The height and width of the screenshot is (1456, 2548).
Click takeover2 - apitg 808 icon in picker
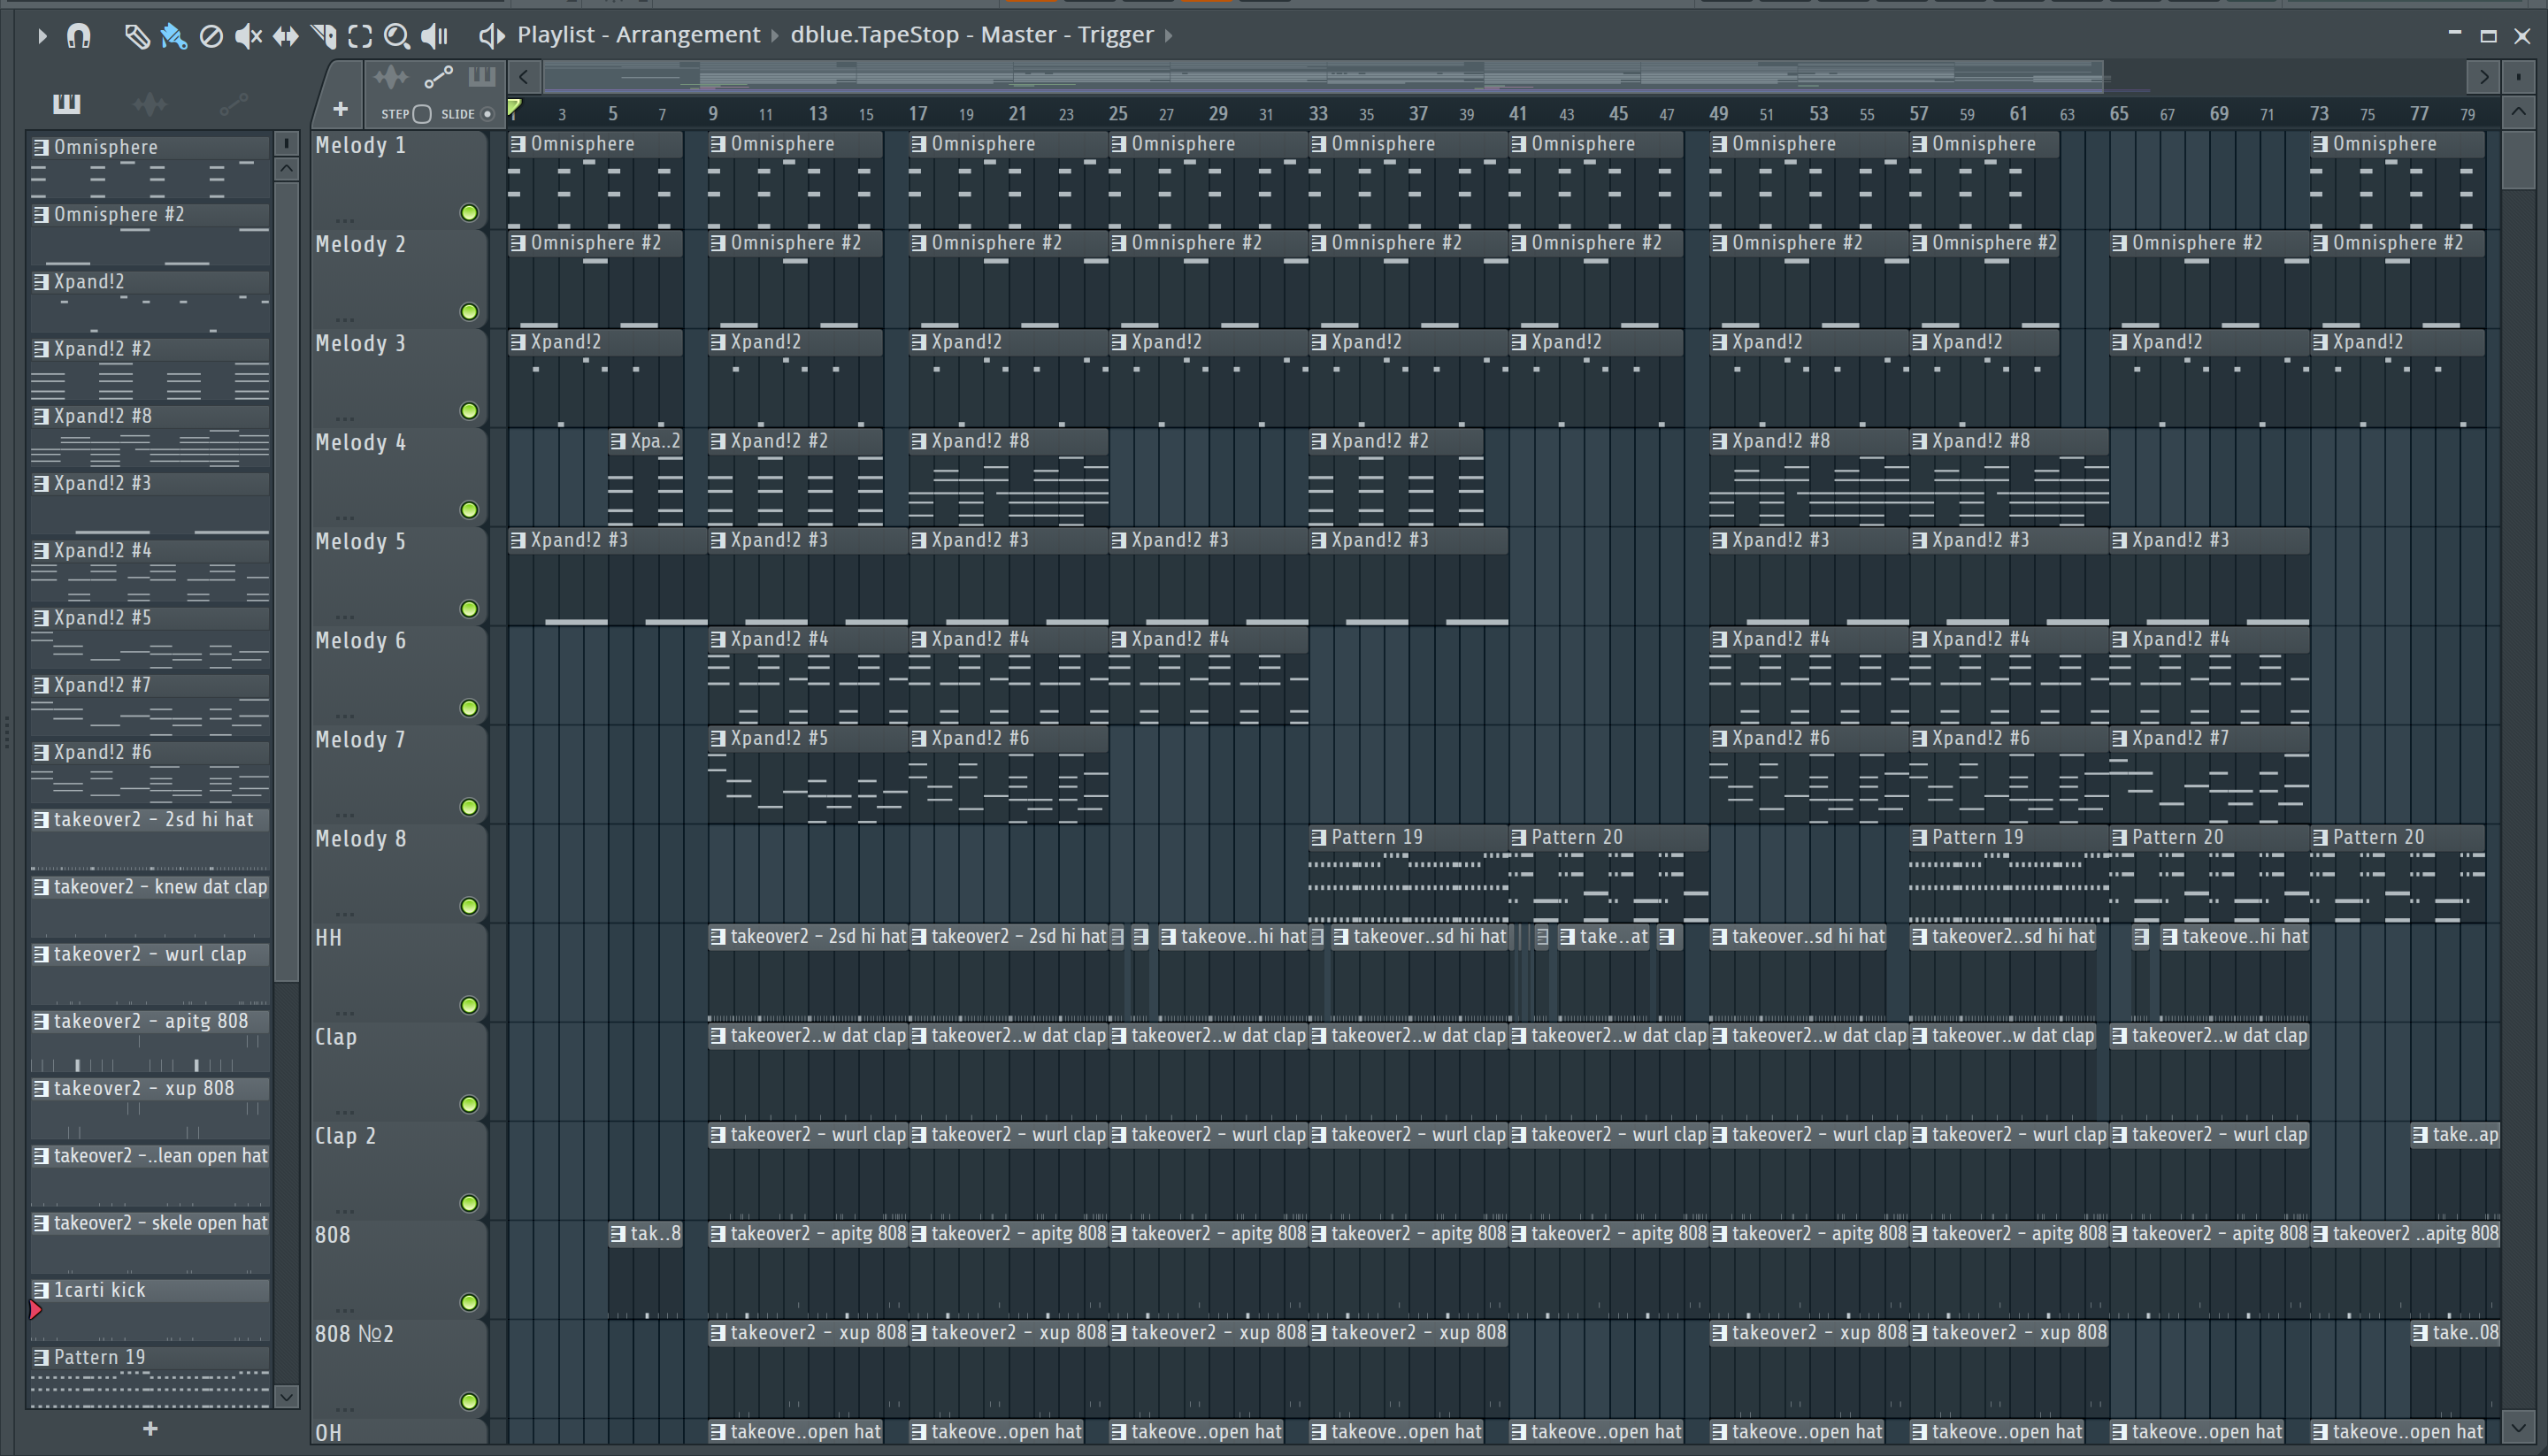tap(41, 1021)
